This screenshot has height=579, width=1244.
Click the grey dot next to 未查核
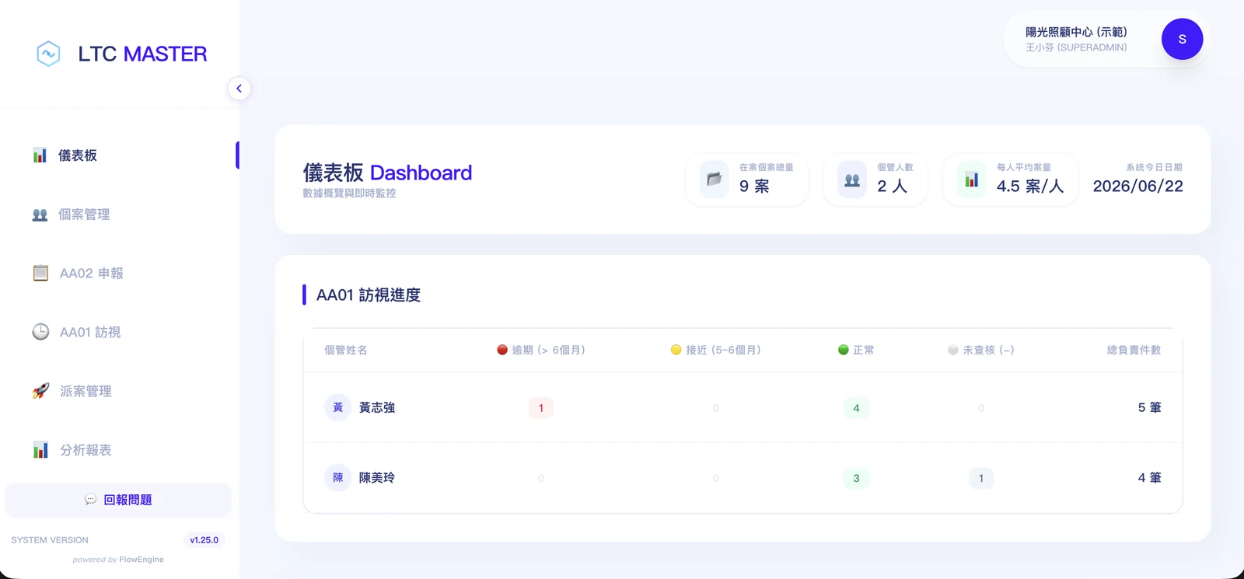point(953,350)
